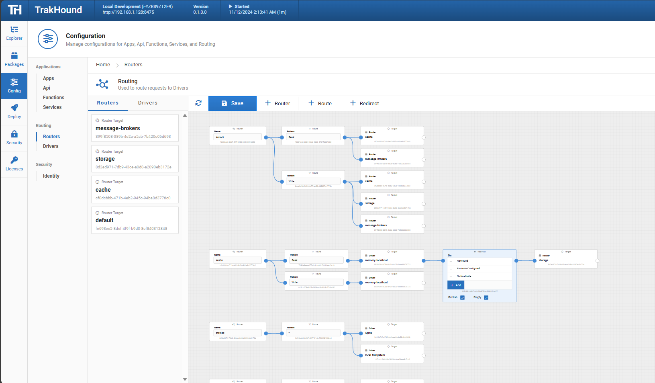
Task: Click output port of storage target after Redirect
Action: (597, 261)
